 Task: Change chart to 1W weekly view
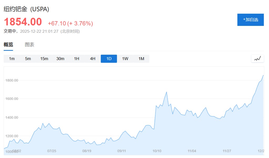[125, 59]
